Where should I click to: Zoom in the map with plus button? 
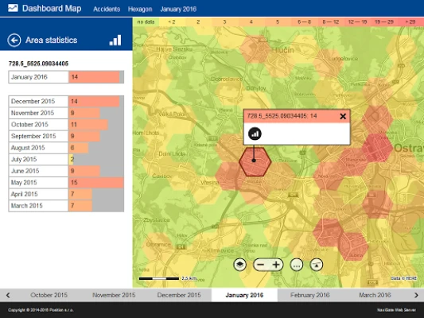(276, 265)
